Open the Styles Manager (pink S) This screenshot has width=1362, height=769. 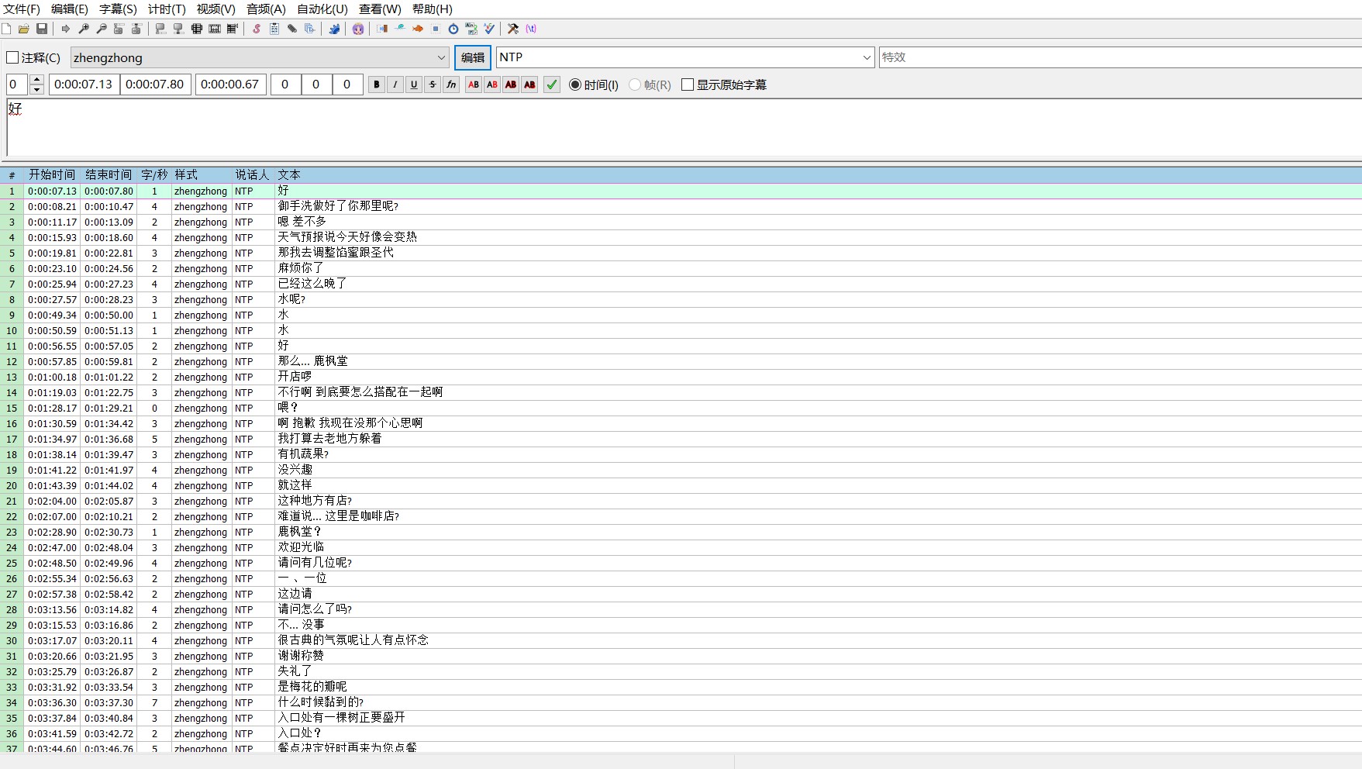(x=257, y=29)
